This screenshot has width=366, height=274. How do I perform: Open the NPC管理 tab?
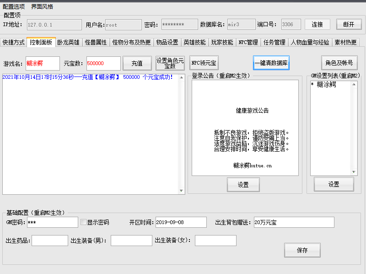[248, 42]
